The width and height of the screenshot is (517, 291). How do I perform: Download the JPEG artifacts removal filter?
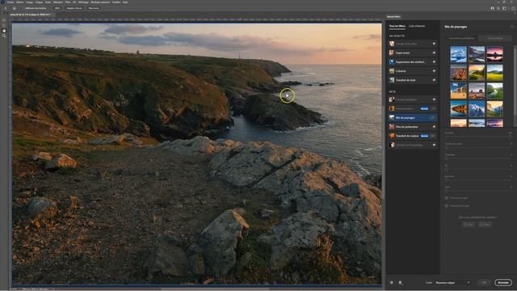point(434,62)
